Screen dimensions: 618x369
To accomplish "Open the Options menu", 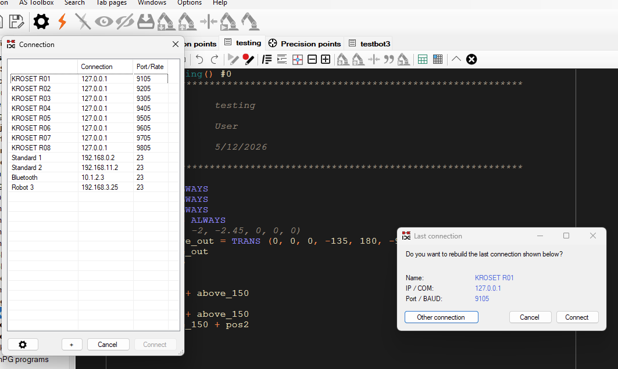I will (x=190, y=3).
